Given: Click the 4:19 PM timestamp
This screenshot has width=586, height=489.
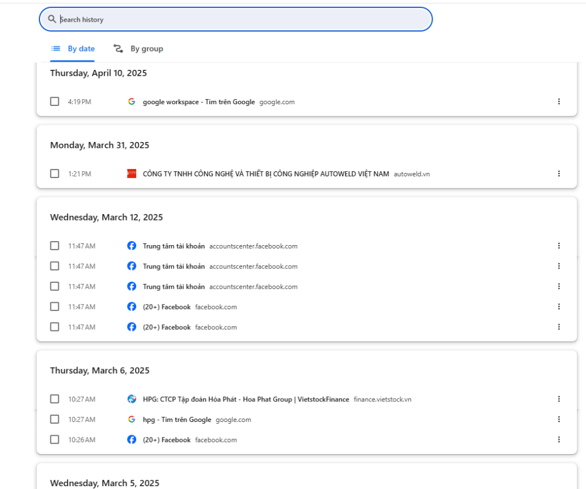Looking at the screenshot, I should coord(79,102).
